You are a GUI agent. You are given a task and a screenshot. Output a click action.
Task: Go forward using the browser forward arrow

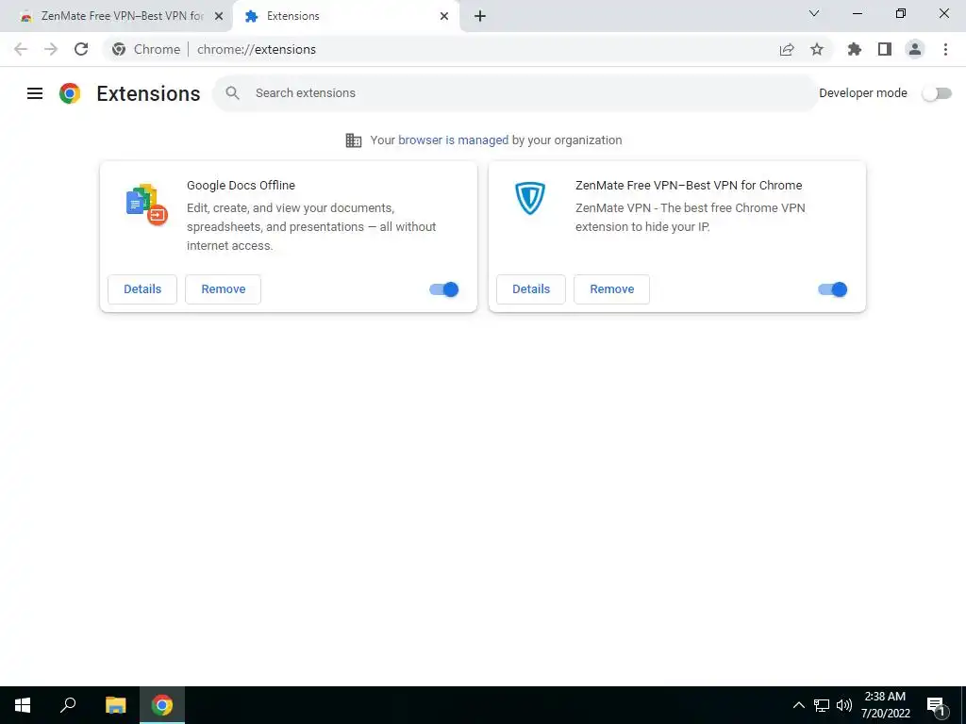pos(51,49)
